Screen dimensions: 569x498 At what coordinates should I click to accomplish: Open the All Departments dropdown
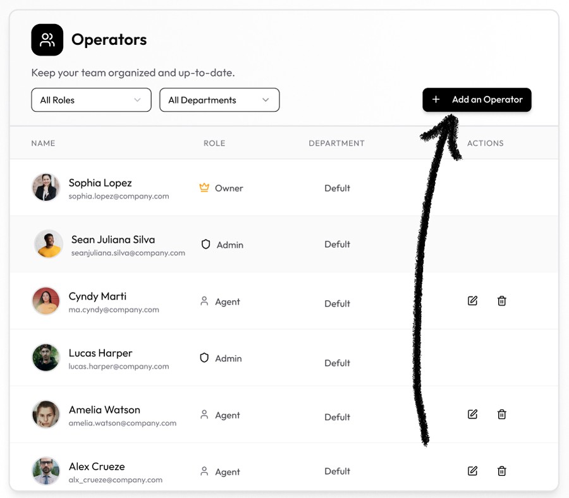click(219, 100)
